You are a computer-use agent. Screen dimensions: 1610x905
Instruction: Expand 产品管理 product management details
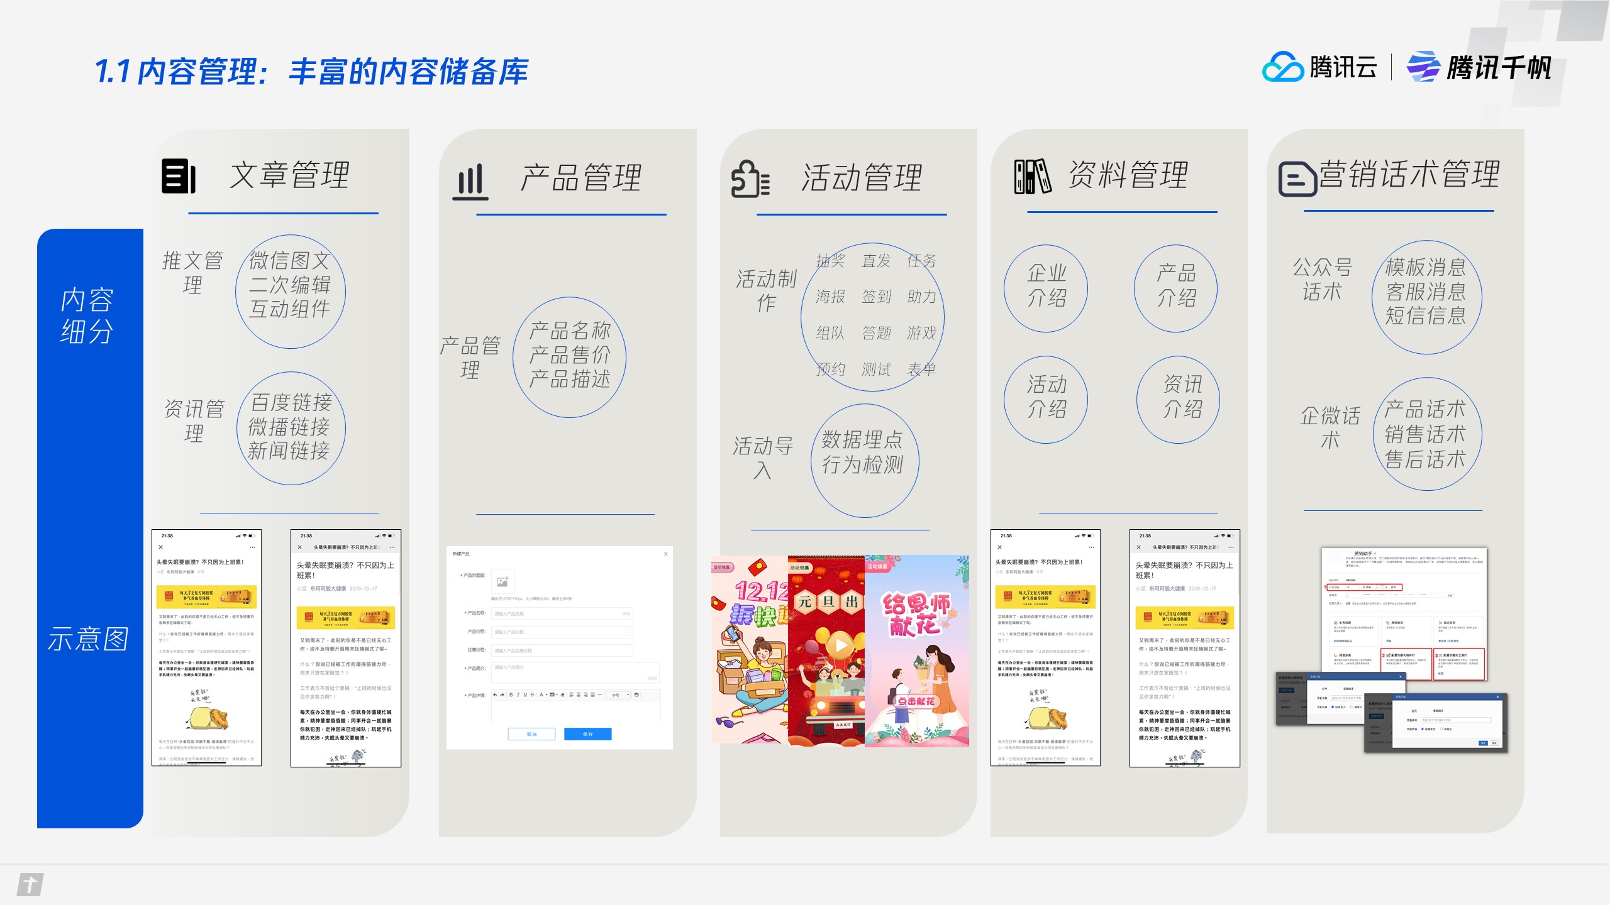point(572,354)
